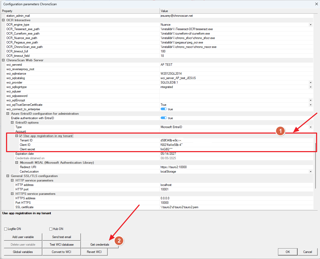
Task: Enable the Hub ON checkbox
Action: 51,229
